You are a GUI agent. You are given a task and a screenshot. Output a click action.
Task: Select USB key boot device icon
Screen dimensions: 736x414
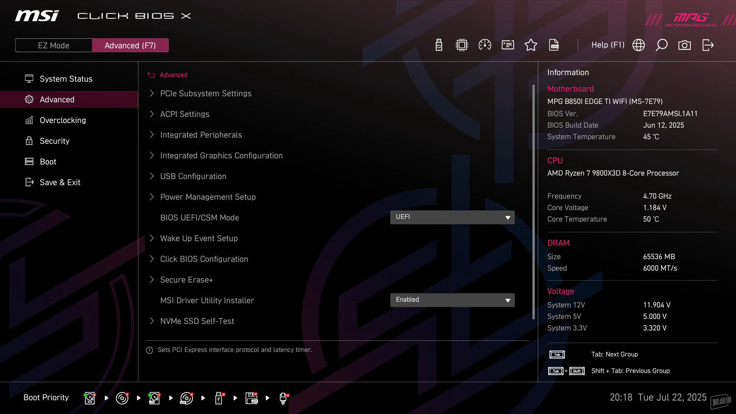tap(220, 398)
